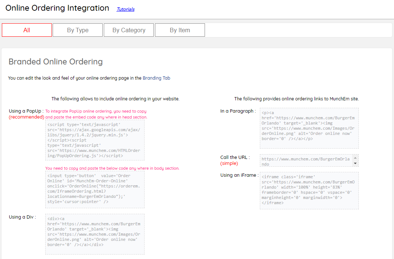The height and width of the screenshot is (259, 394).
Task: Switch to the By Type tab
Action: tap(77, 30)
